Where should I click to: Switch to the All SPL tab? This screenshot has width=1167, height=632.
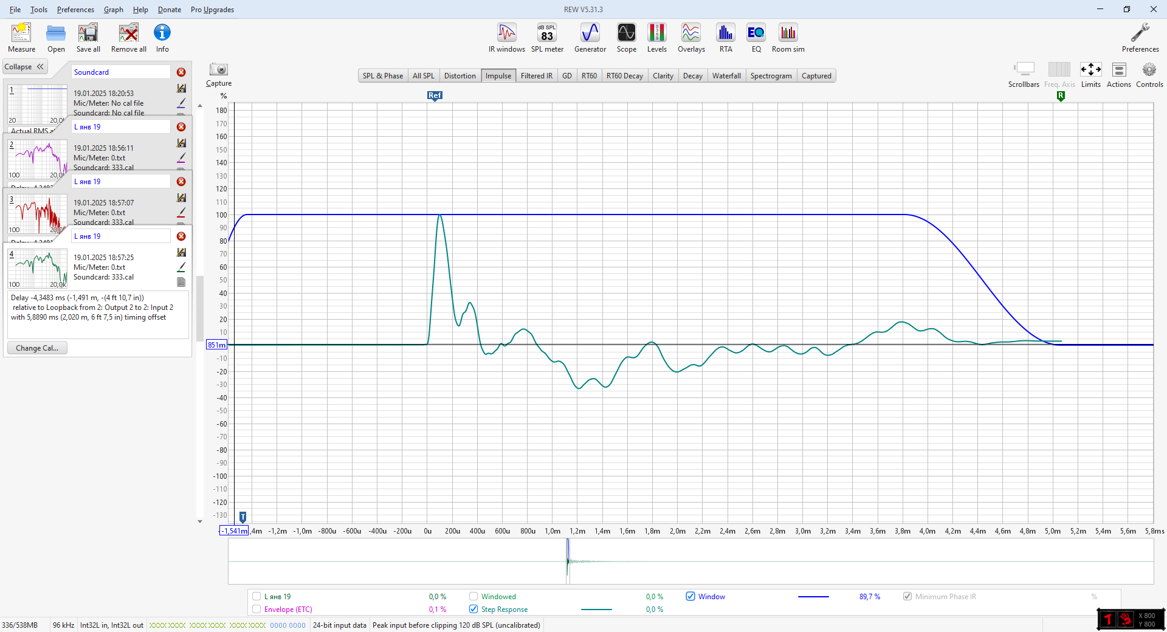[424, 76]
